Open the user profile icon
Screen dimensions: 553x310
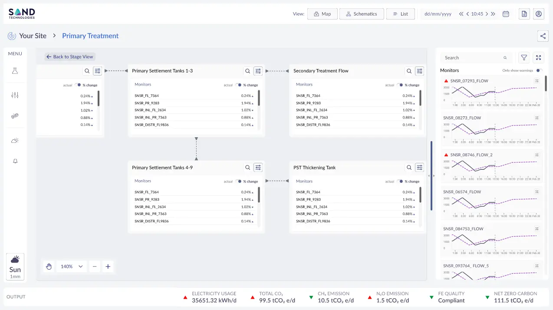click(x=539, y=14)
